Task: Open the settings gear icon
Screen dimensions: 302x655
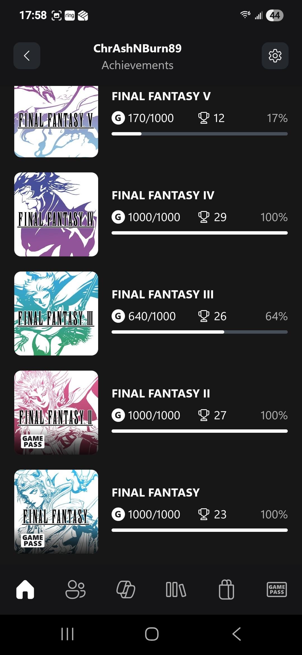Action: (275, 56)
